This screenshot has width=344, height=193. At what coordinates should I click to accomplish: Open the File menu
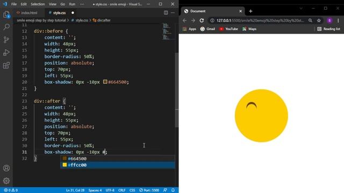tap(14, 4)
